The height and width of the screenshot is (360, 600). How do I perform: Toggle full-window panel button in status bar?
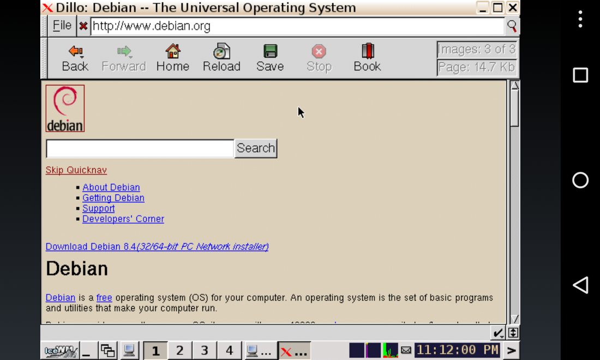513,333
